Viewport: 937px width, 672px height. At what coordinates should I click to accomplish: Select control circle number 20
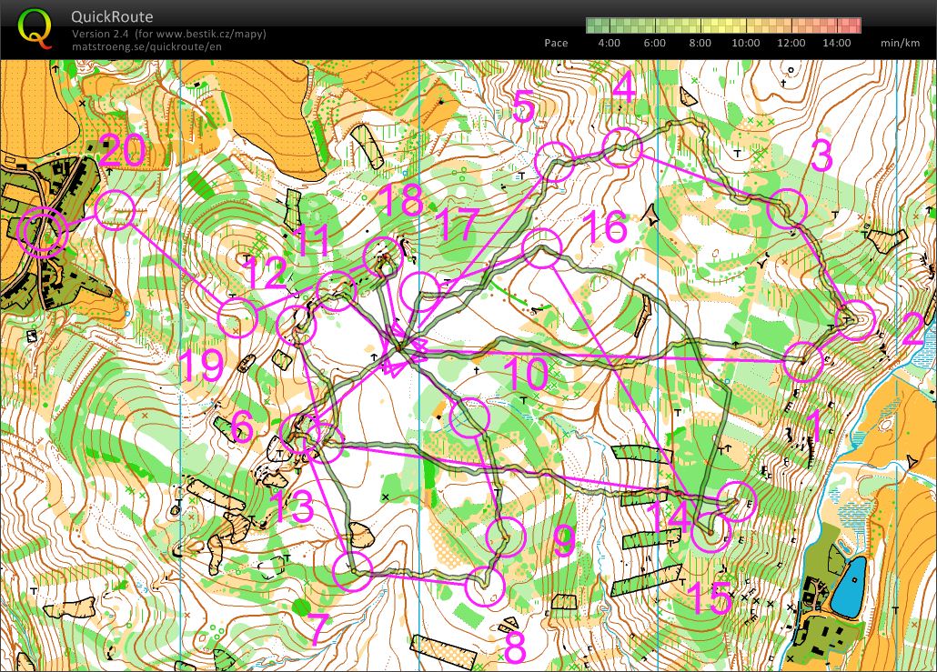pyautogui.click(x=116, y=210)
